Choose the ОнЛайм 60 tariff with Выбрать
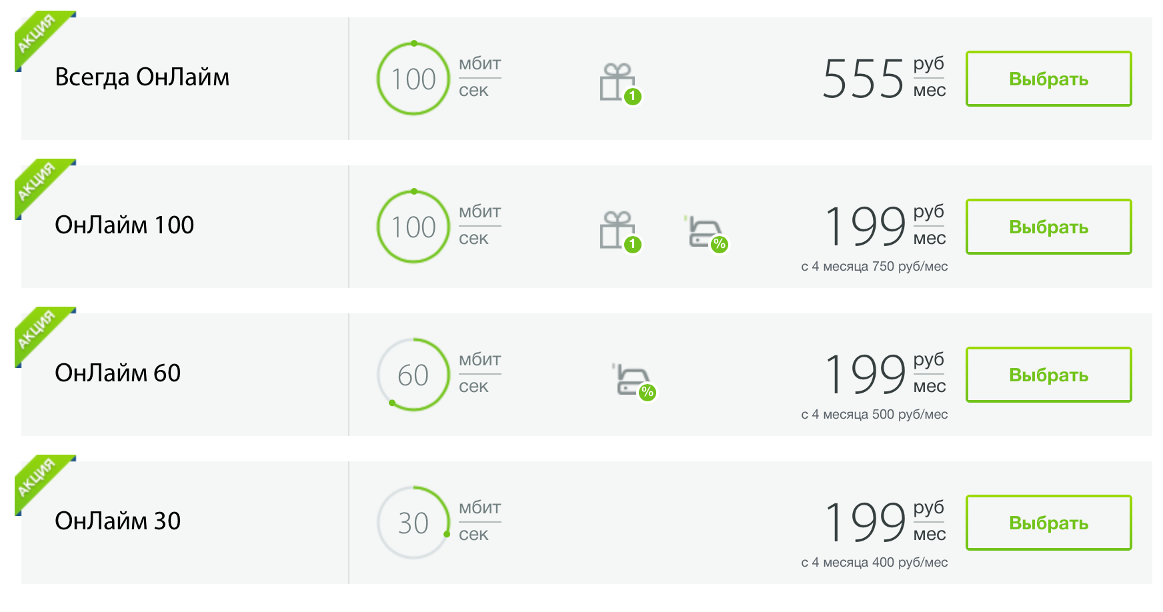Image resolution: width=1163 pixels, height=612 pixels. tap(1048, 375)
